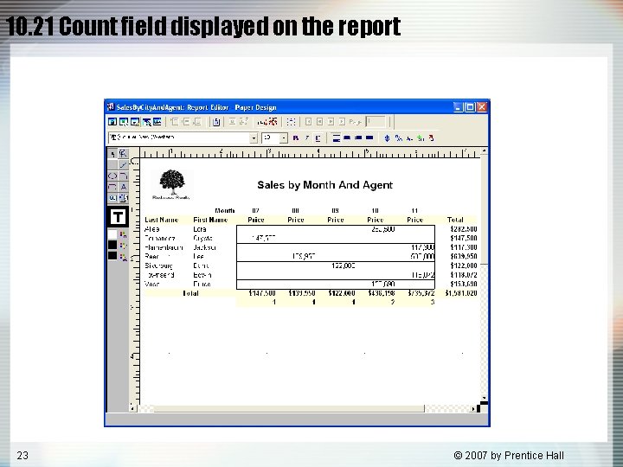Click the 'Jackson' first name cell
623x467 pixels.
204,247
